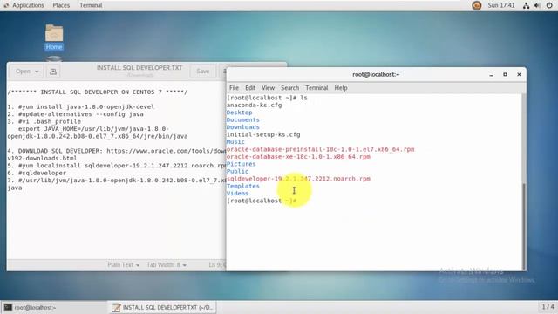Click the sqldeveloper rpm filename in terminal

[298, 179]
